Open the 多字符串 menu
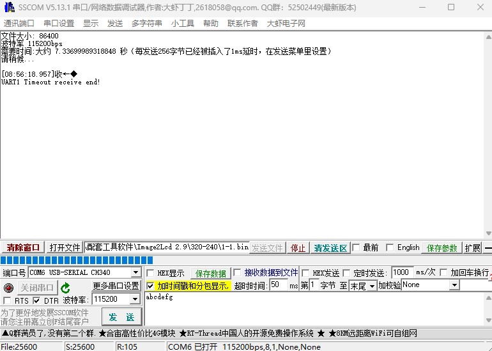The image size is (492, 351). 146,24
